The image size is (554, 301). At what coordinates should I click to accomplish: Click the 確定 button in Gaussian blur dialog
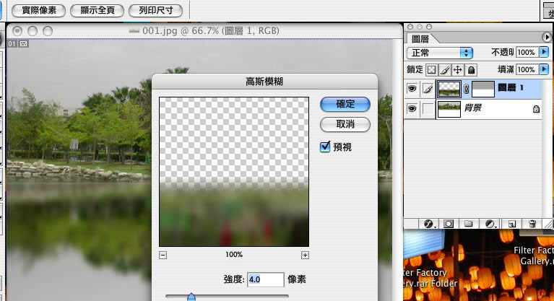[345, 104]
